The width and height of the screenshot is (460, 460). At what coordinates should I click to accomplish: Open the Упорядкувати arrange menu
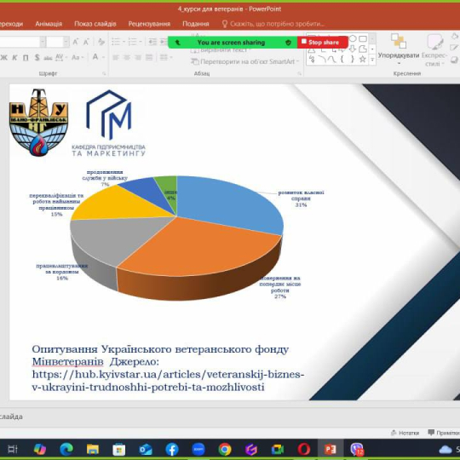399,49
